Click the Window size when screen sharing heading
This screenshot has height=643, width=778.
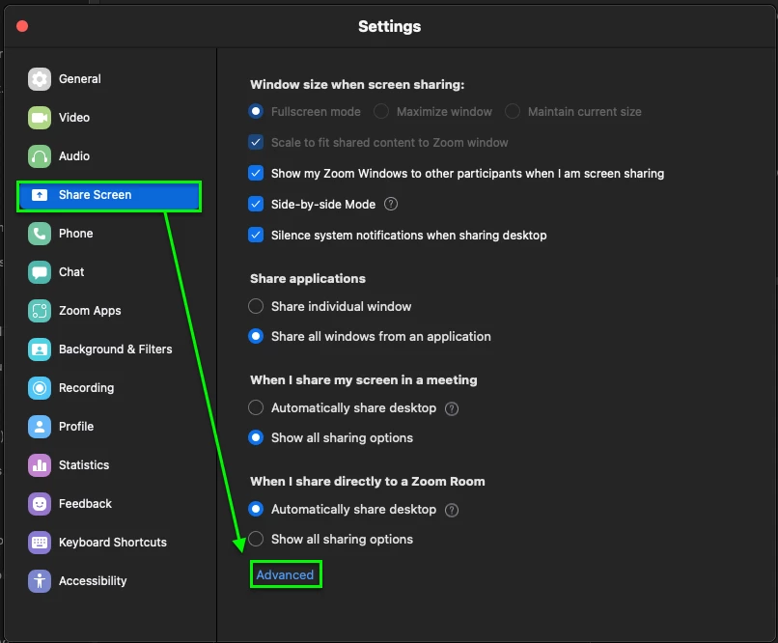click(x=357, y=84)
